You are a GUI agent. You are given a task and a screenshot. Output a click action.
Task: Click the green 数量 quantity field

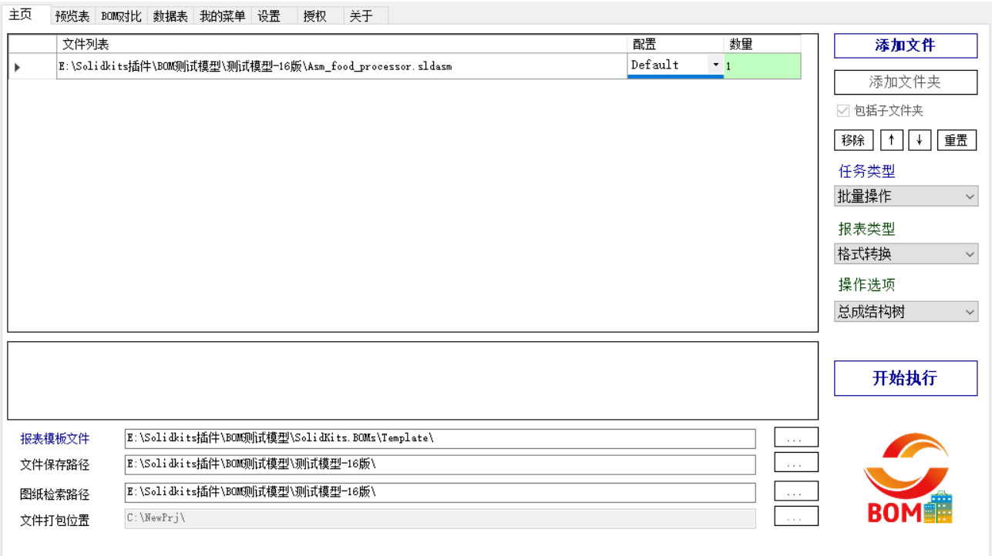coord(762,65)
